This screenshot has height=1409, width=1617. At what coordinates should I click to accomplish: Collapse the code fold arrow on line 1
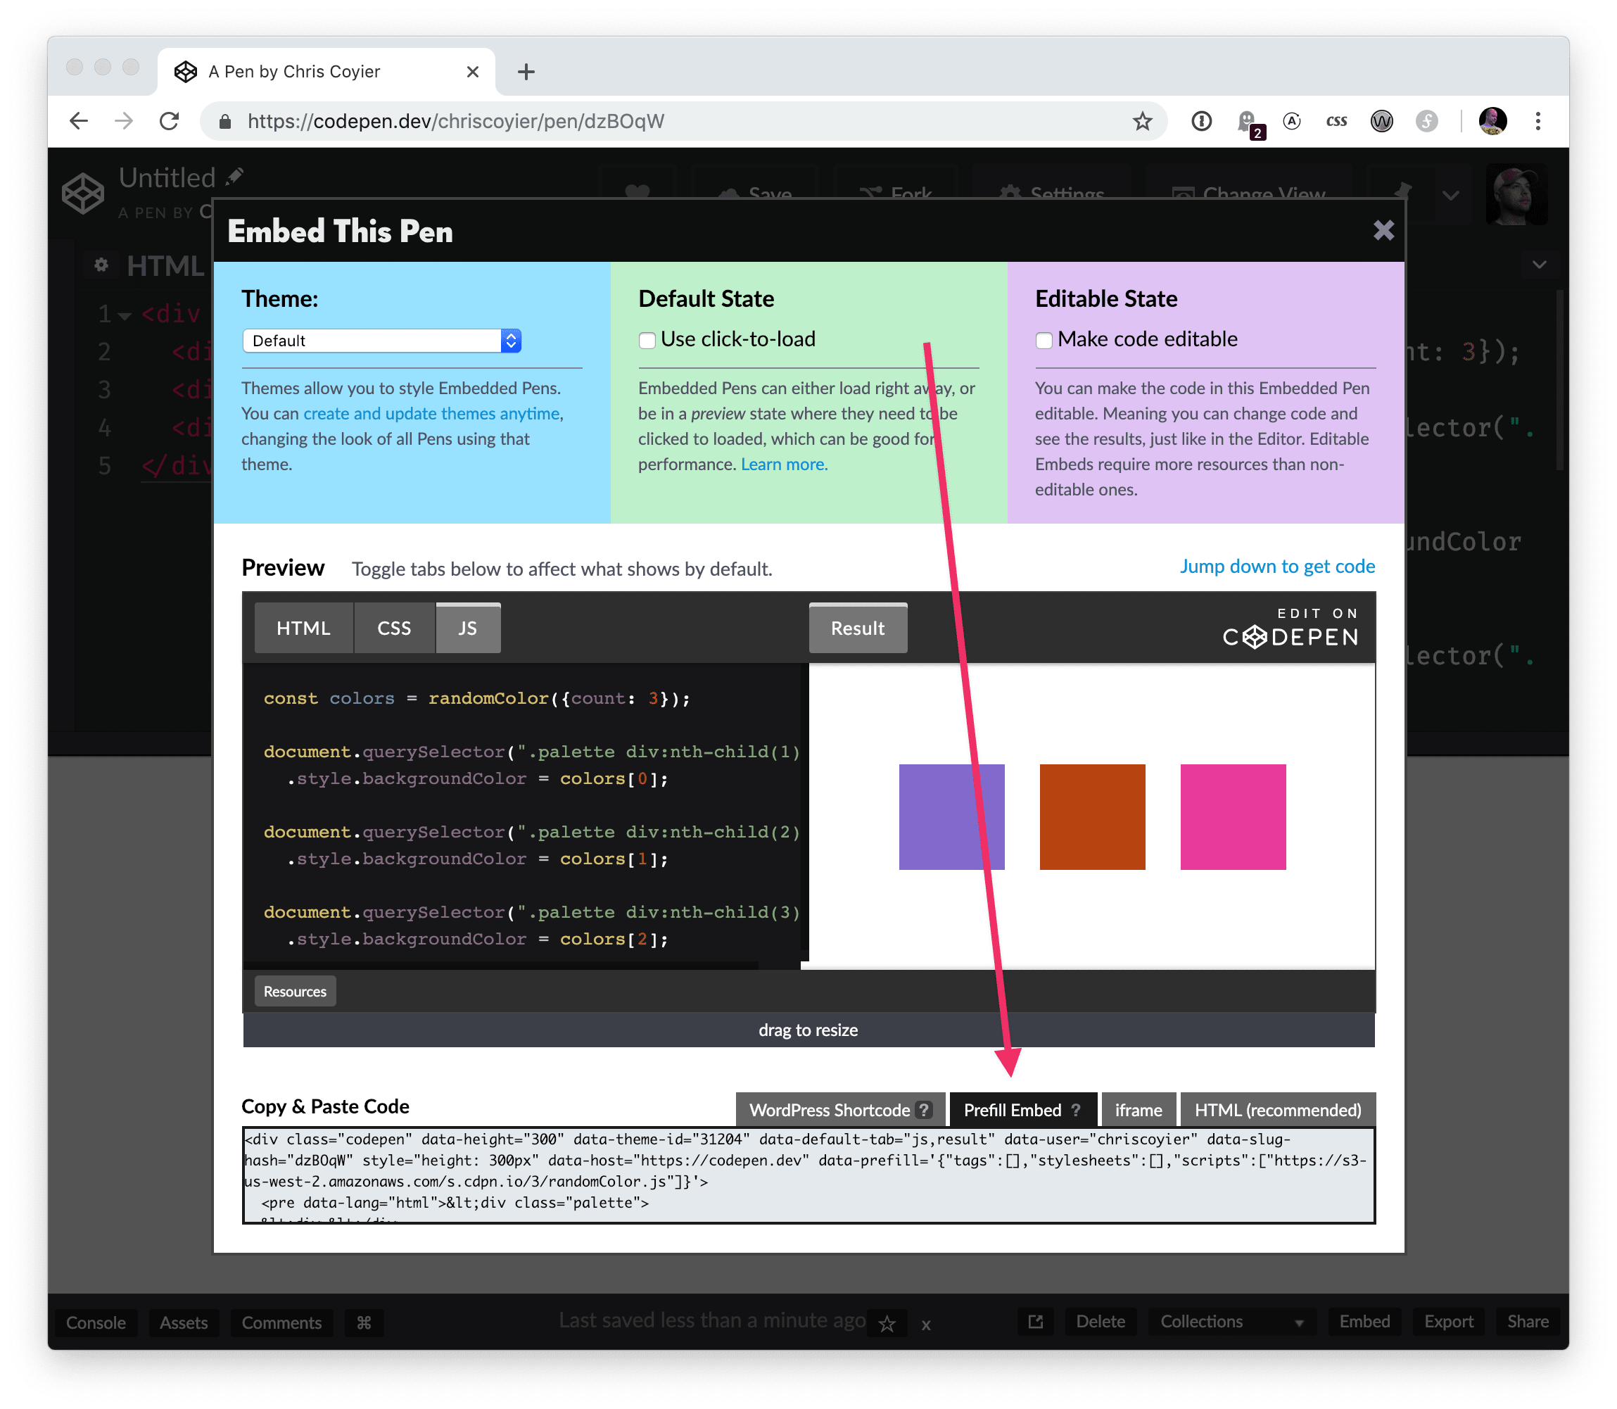point(125,316)
